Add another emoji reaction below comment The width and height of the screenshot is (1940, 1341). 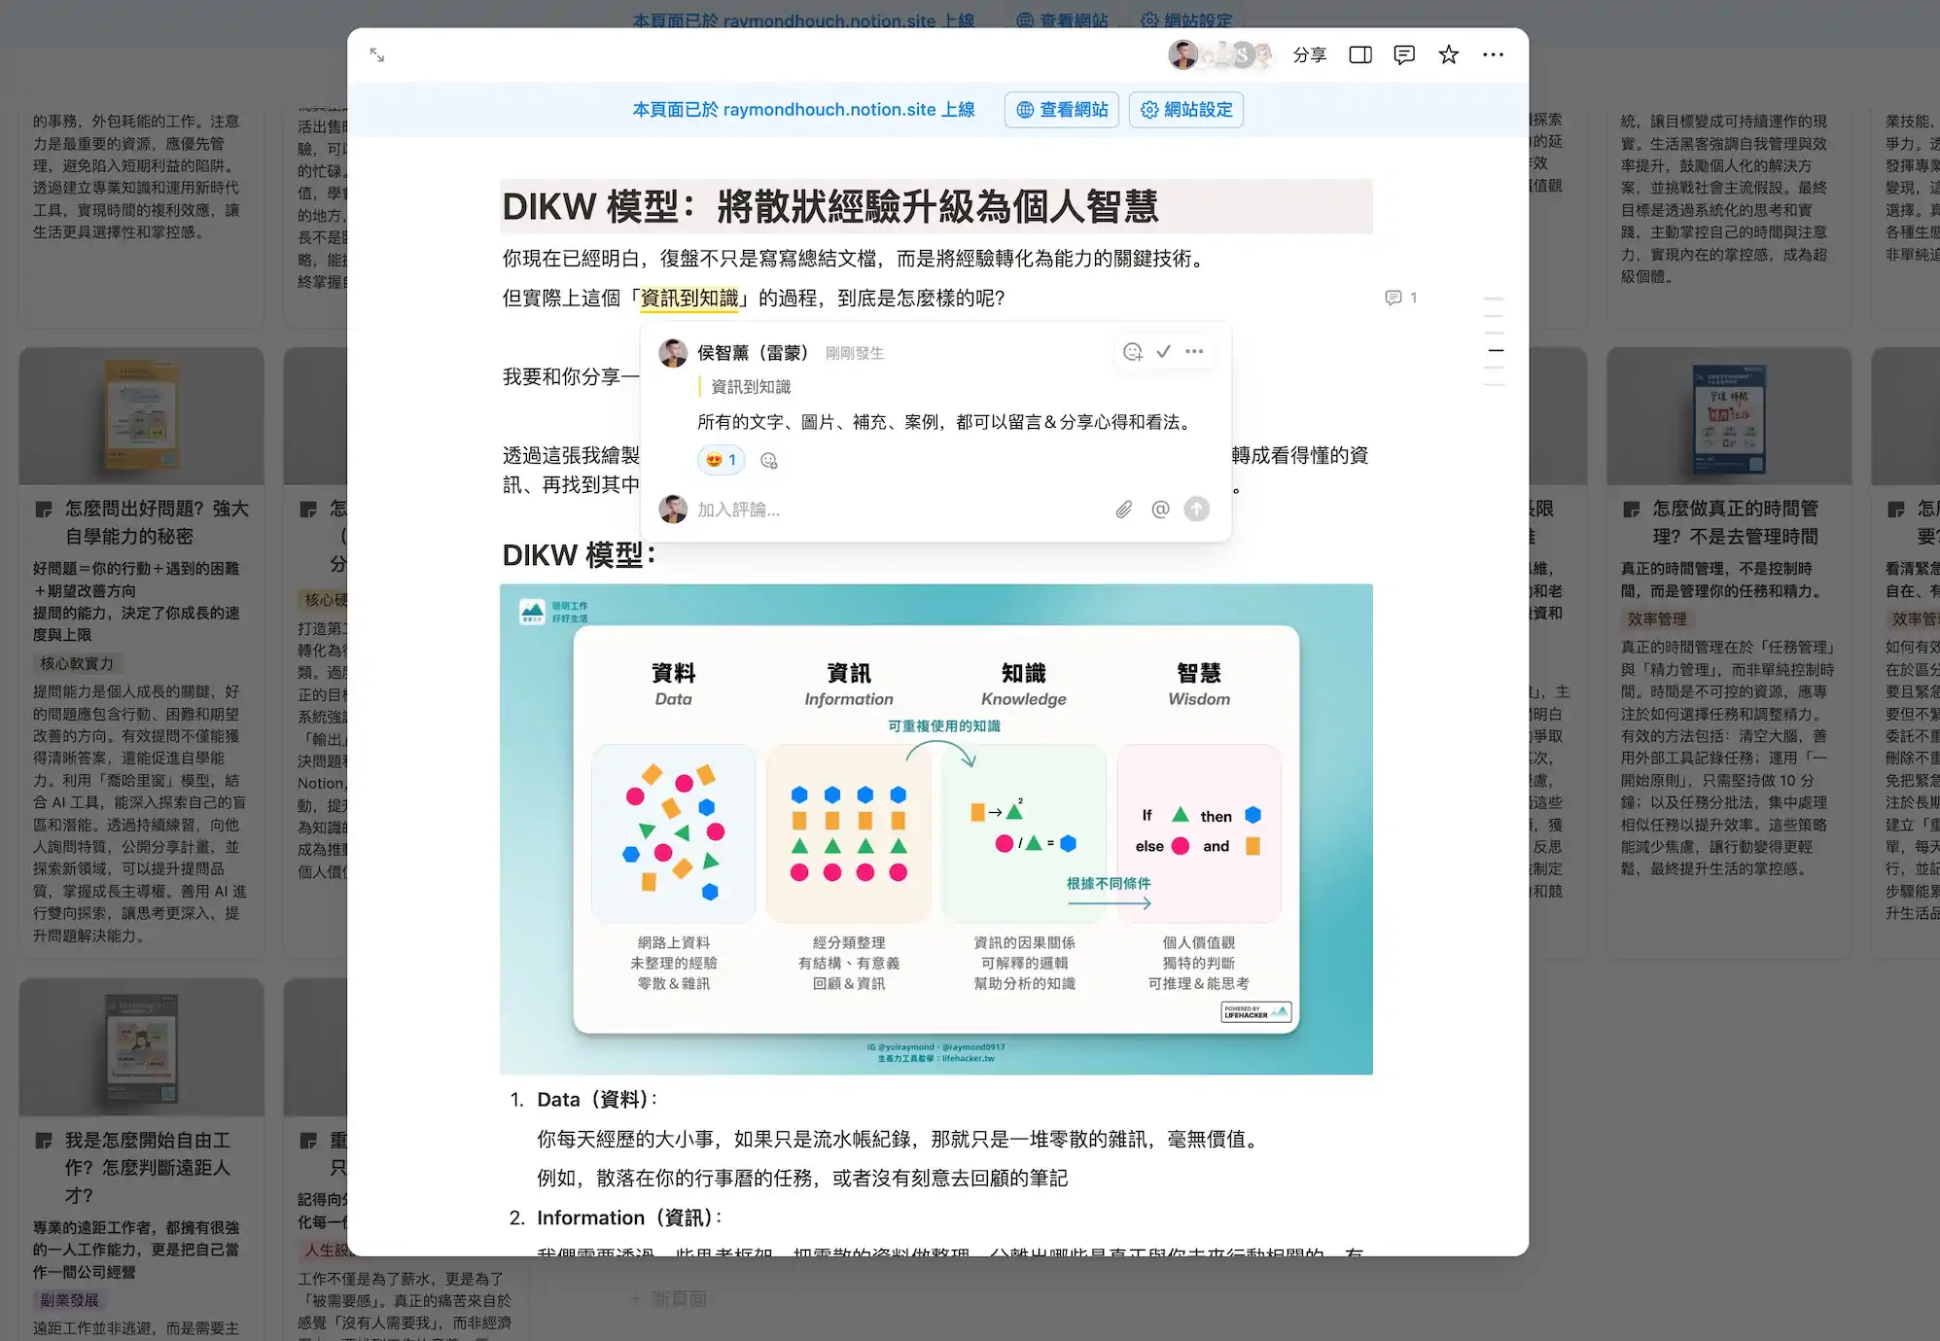pyautogui.click(x=769, y=461)
